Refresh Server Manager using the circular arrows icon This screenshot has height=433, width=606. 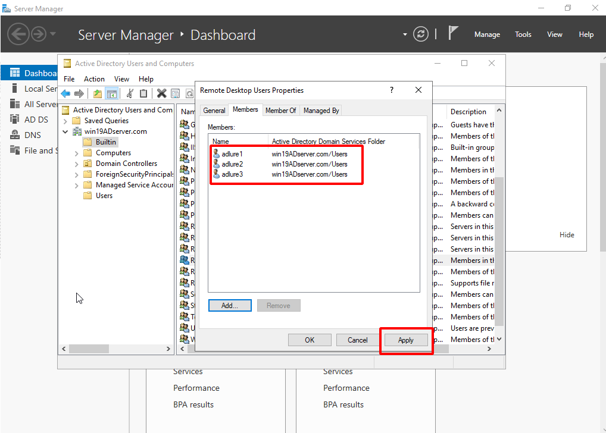[x=421, y=34]
